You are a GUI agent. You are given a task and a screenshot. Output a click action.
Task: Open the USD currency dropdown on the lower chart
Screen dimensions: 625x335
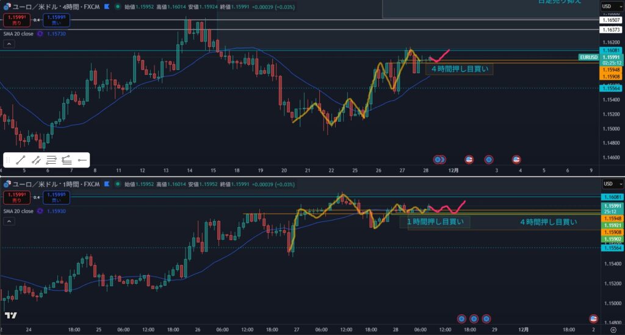pyautogui.click(x=609, y=184)
